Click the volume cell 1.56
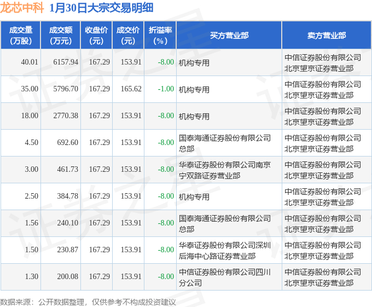The image size is (372, 307). coord(31,223)
